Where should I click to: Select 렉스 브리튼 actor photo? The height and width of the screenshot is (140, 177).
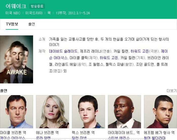coord(88,112)
